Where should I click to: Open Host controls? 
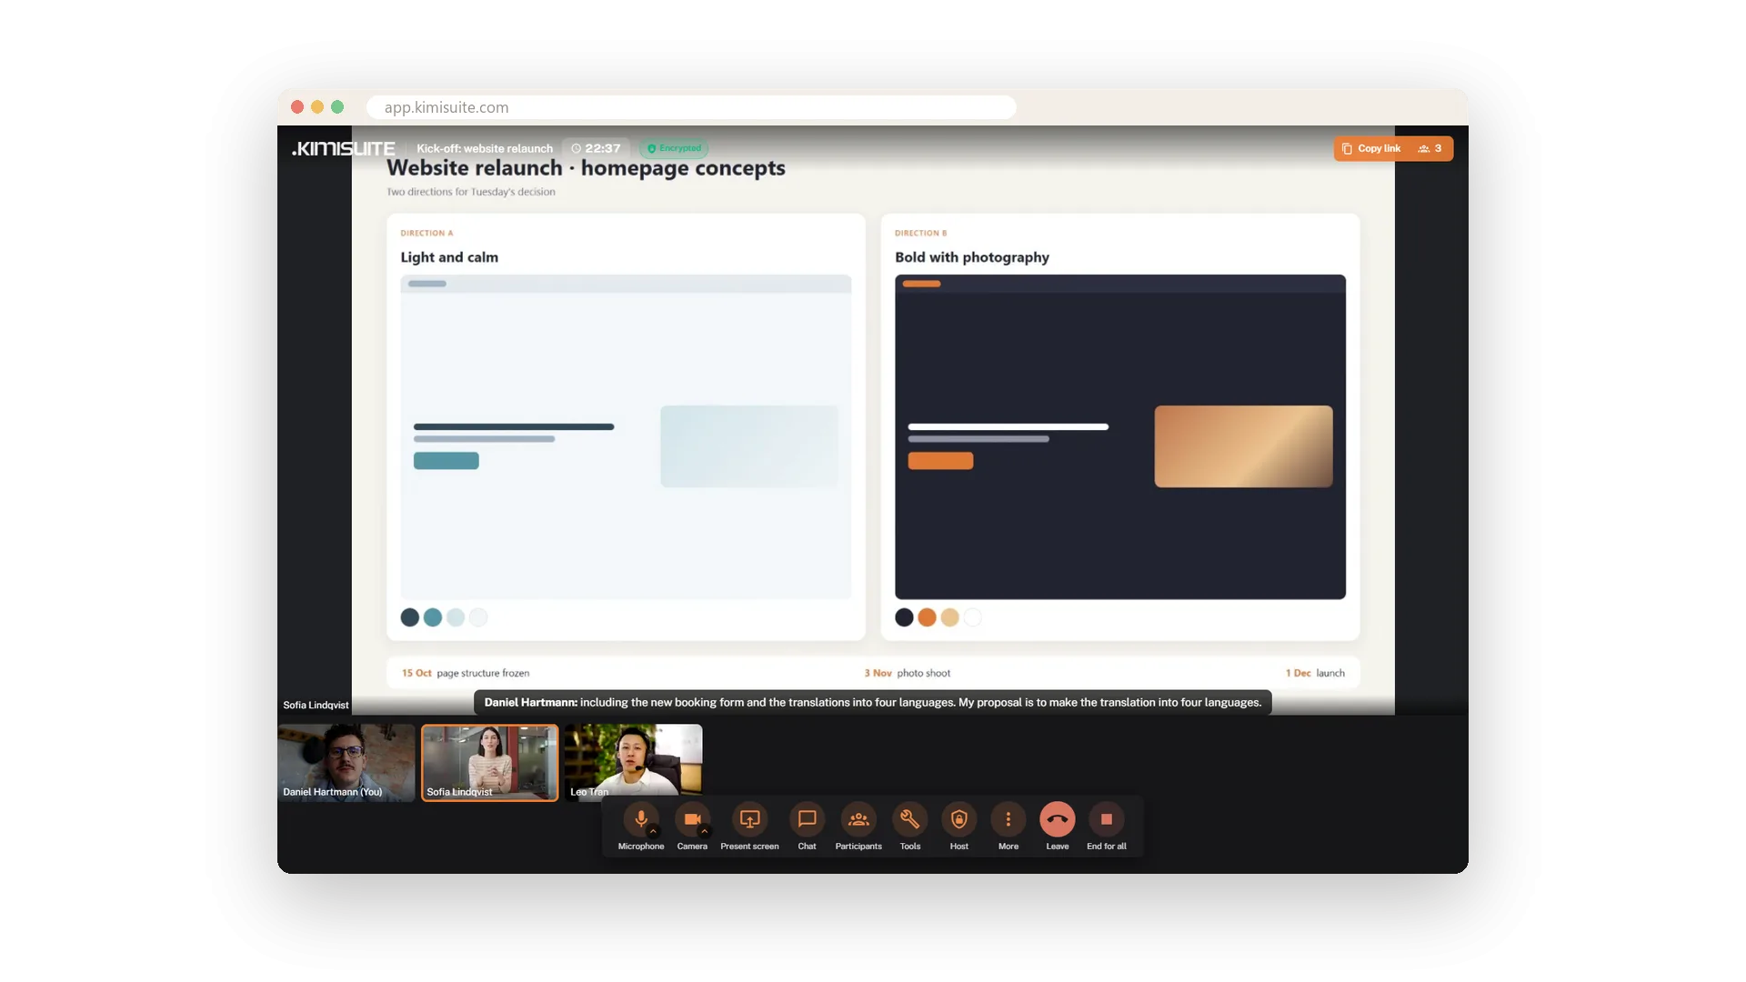click(959, 818)
